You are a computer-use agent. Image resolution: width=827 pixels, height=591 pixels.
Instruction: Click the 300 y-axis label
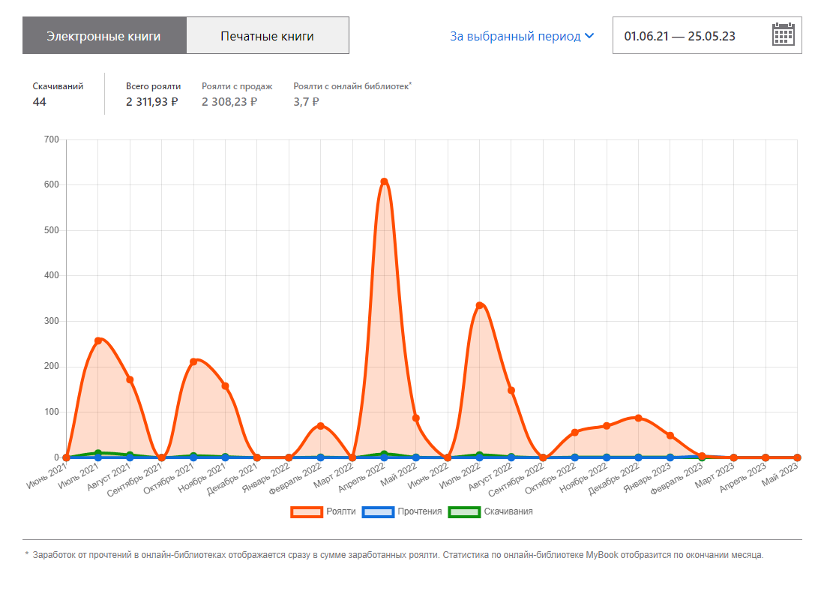pyautogui.click(x=51, y=321)
